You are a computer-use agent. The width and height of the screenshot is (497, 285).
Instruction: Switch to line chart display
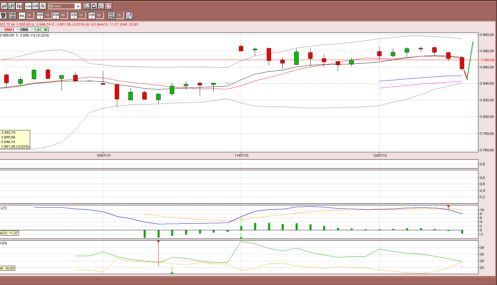[4, 6]
